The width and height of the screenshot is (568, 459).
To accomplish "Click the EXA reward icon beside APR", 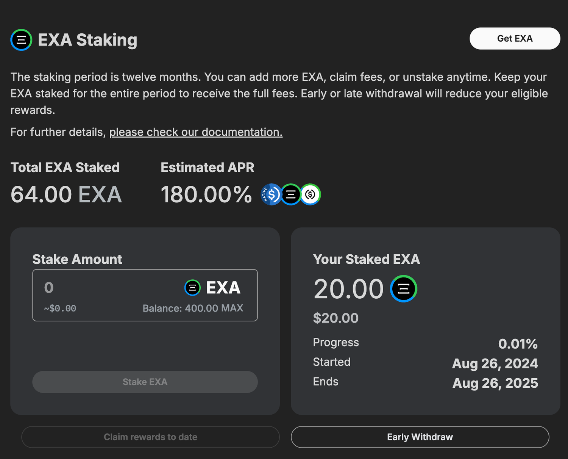I will 291,194.
